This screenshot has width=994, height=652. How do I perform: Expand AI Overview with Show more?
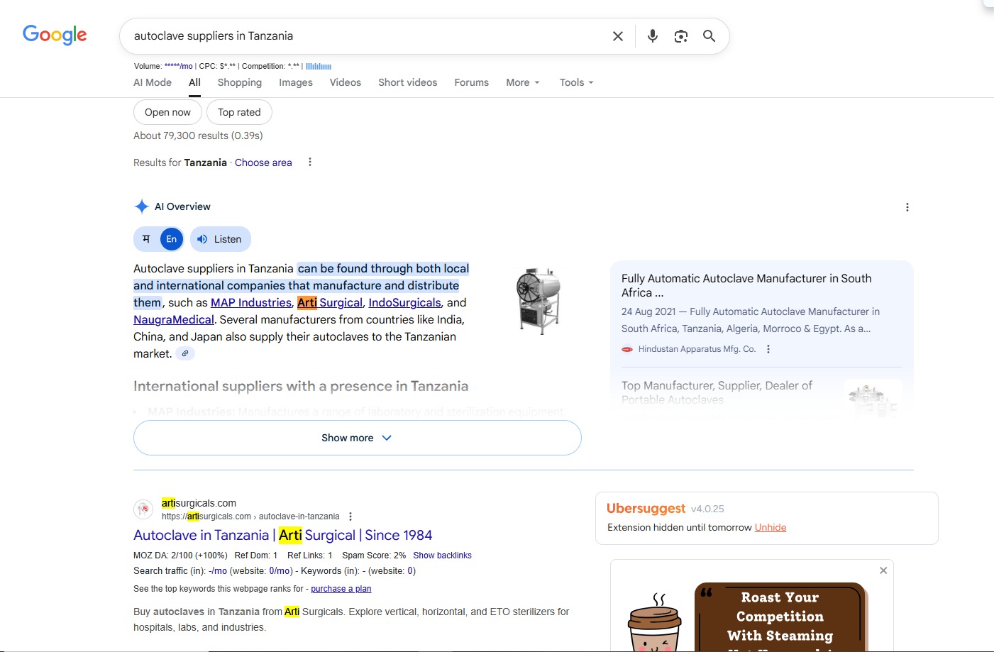tap(358, 438)
